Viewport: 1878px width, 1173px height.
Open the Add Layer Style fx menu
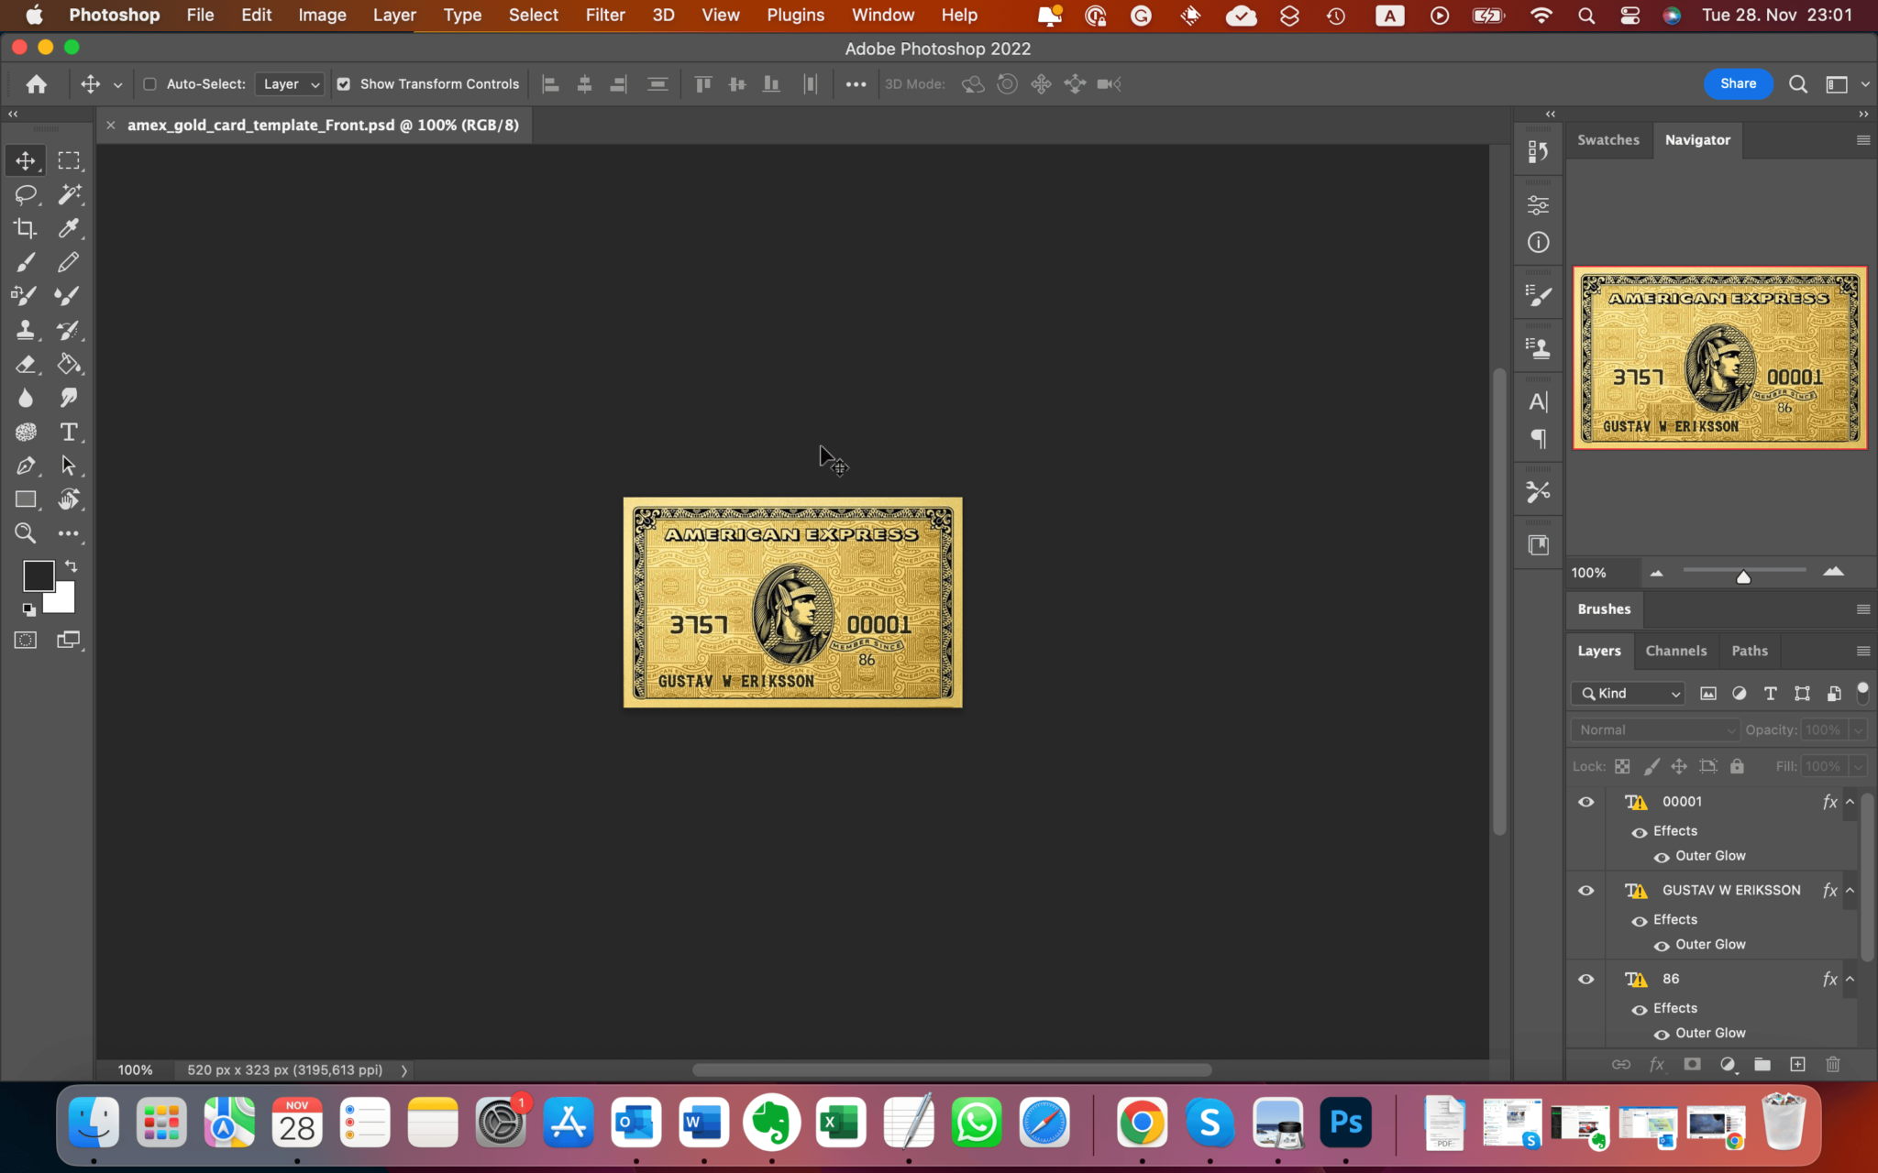point(1656,1064)
